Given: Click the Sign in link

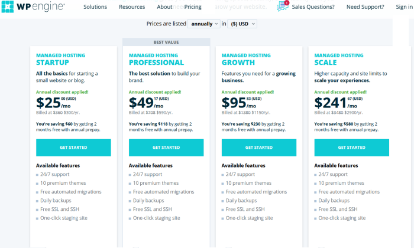Looking at the screenshot, I should pos(404,7).
